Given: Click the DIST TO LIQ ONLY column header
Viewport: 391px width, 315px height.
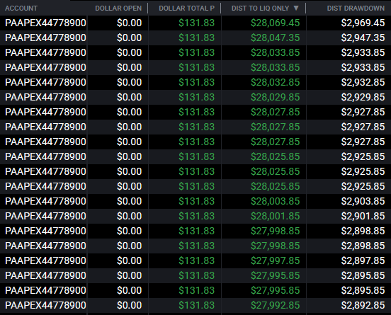Looking at the screenshot, I should (x=260, y=8).
